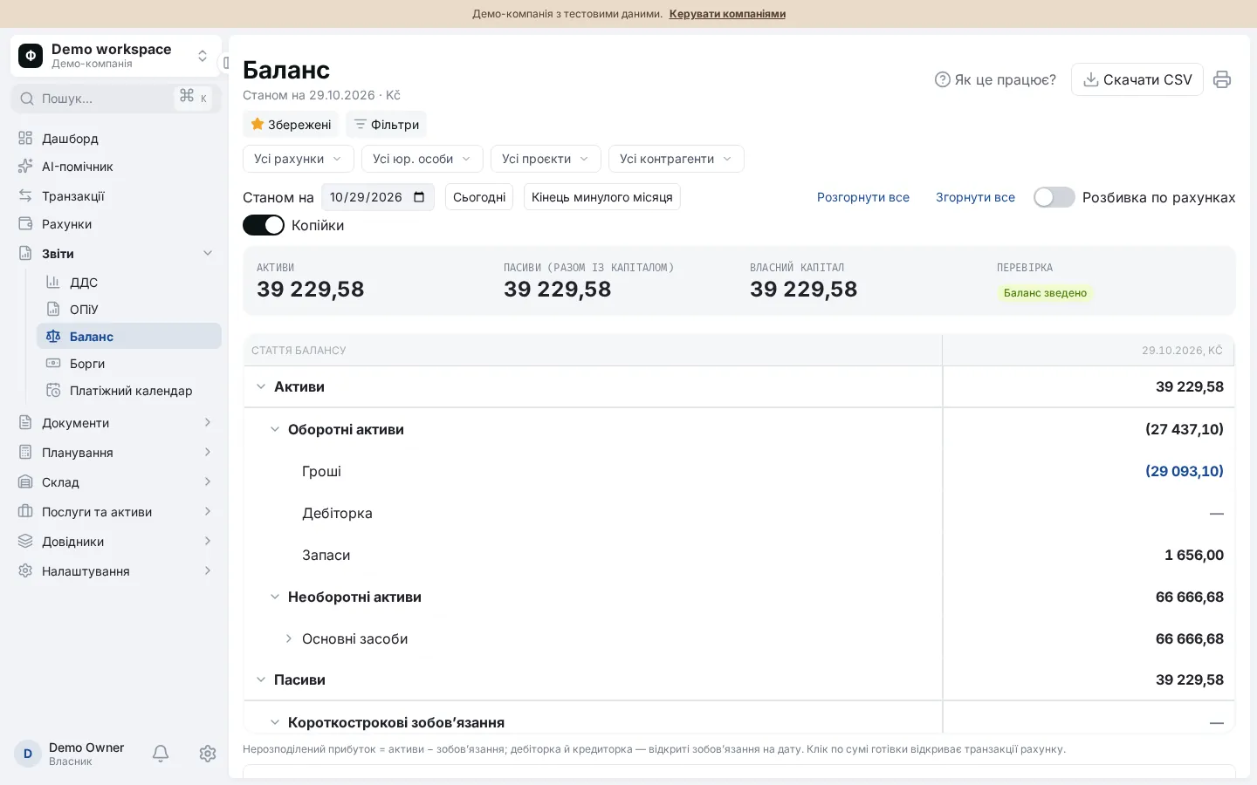
Task: Click the Борги banknote icon
Action: click(53, 364)
